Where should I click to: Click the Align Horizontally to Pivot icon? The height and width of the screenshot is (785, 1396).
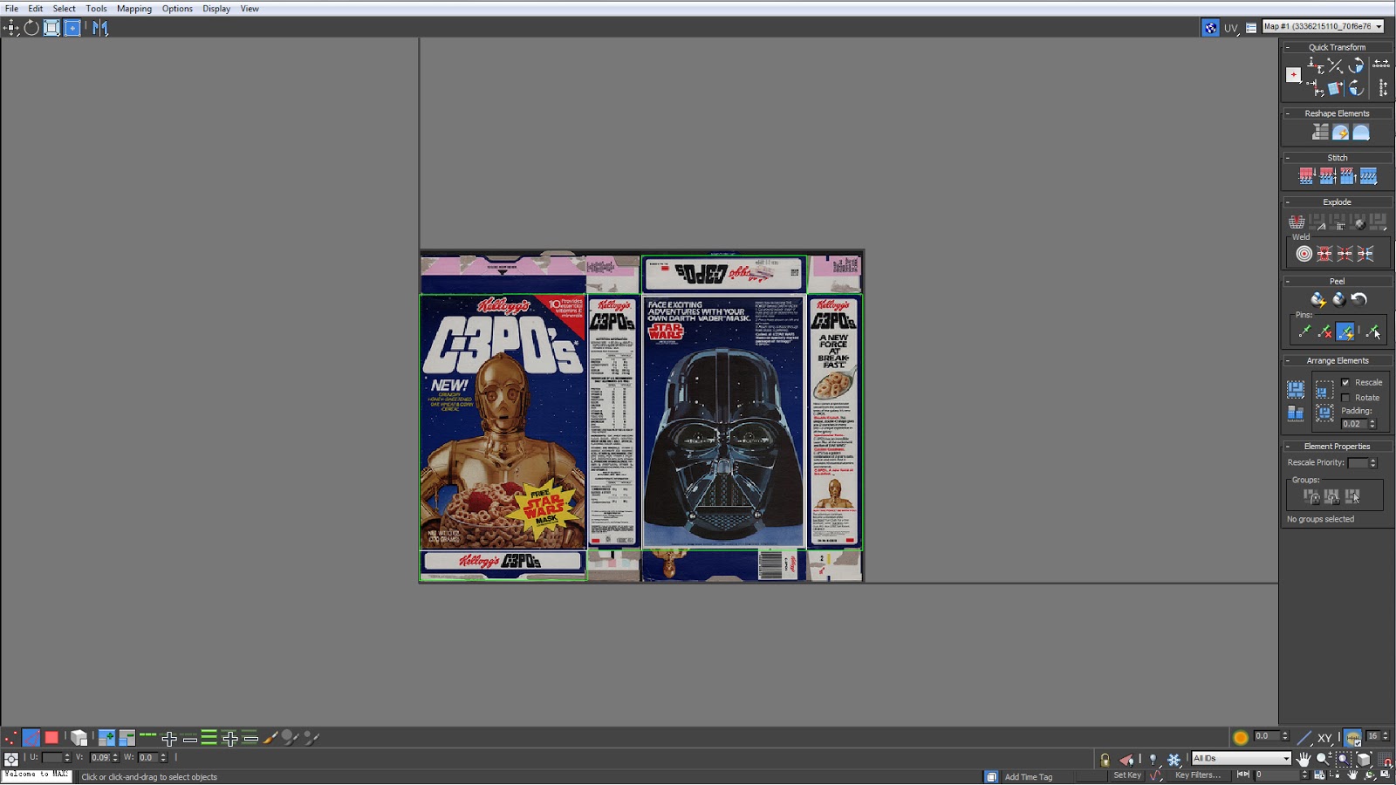(1315, 65)
